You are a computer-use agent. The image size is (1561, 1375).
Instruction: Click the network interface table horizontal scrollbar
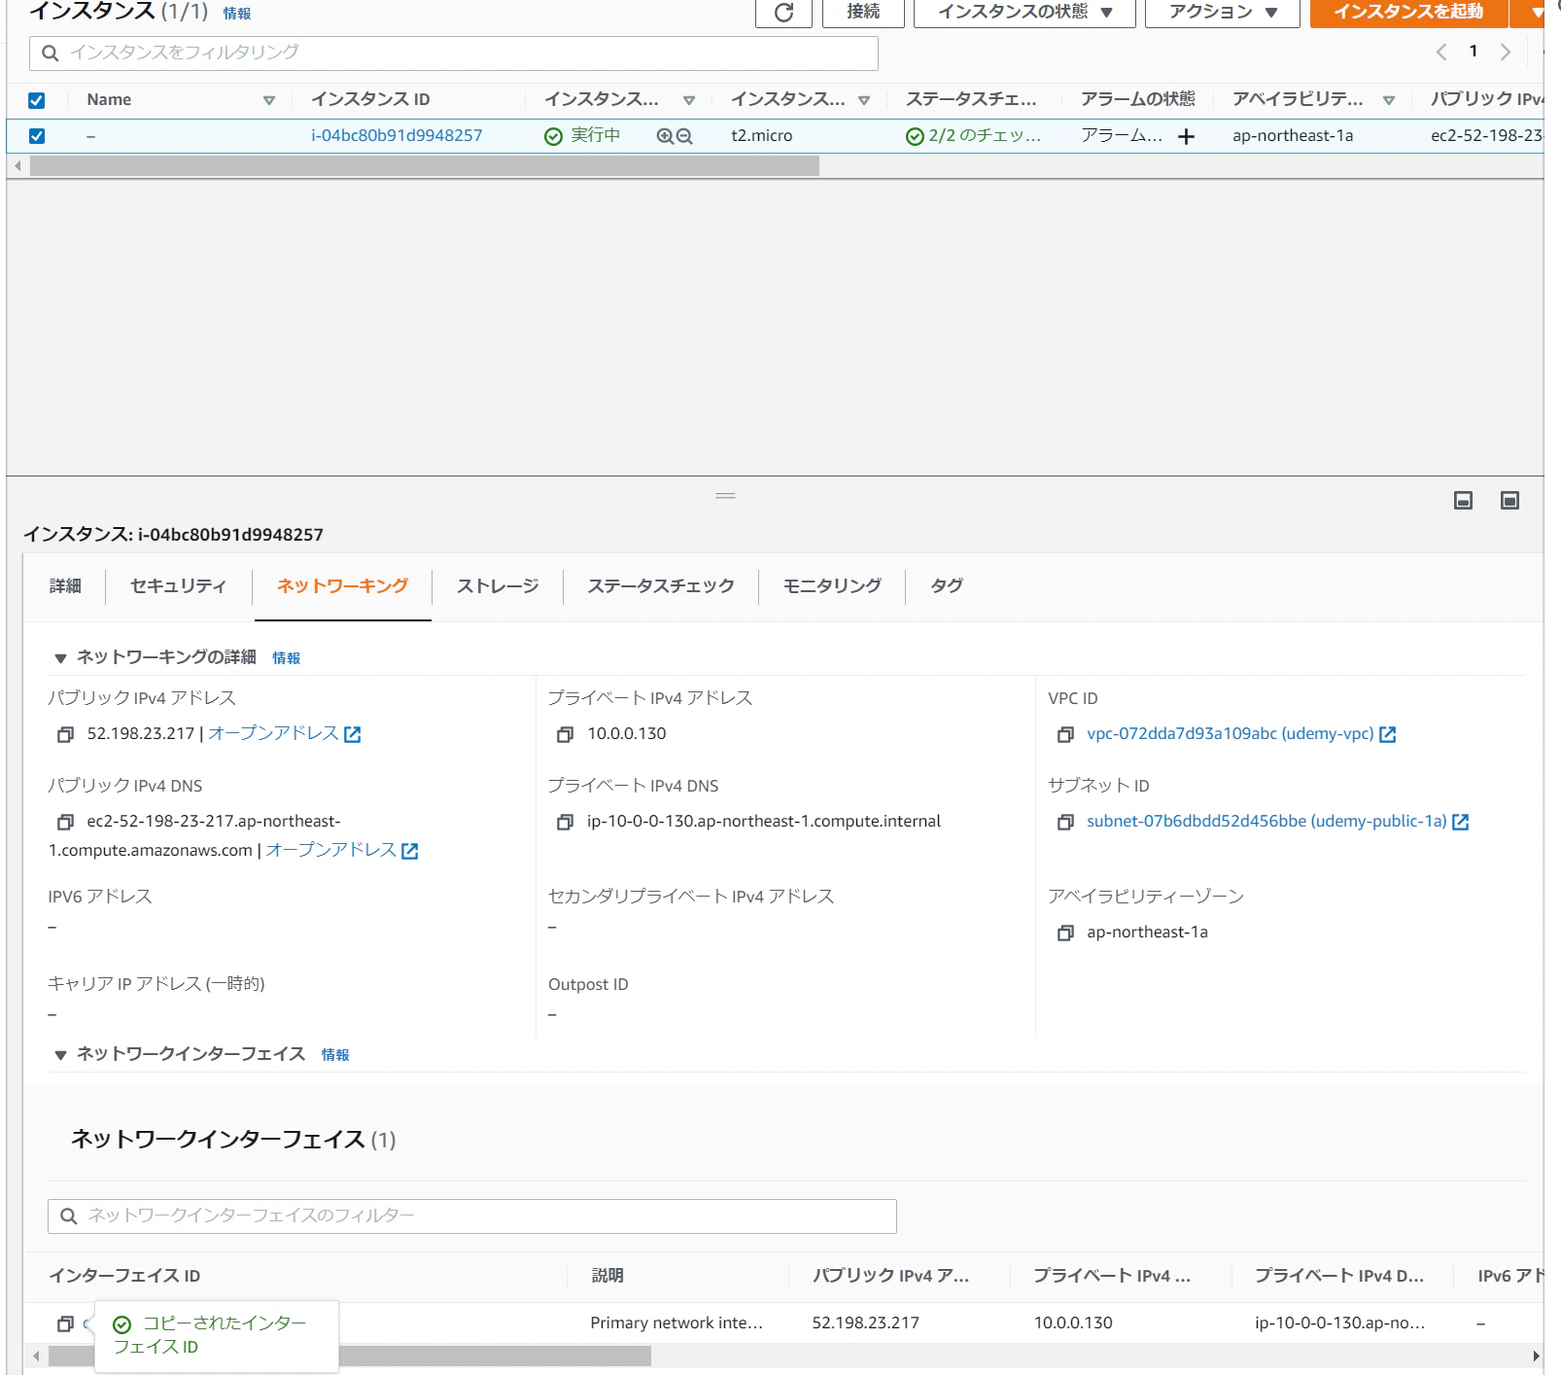pyautogui.click(x=350, y=1356)
